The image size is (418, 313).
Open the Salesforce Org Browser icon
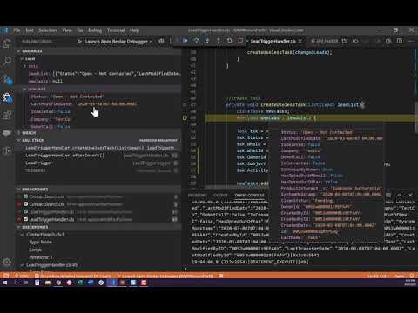click(x=7, y=133)
